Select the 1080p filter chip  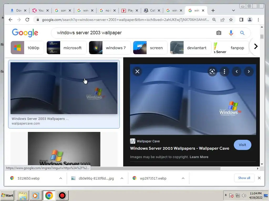pyautogui.click(x=27, y=48)
